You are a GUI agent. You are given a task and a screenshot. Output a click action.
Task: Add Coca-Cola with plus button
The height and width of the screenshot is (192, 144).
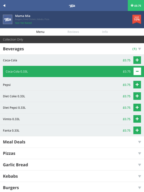[137, 60]
